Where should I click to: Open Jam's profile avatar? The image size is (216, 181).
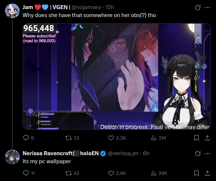(12, 11)
